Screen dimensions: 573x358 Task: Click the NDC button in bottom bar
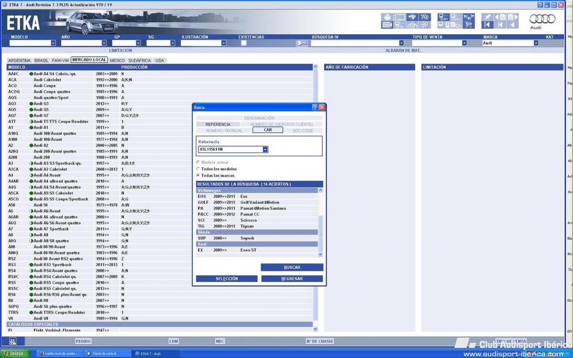coord(220,341)
